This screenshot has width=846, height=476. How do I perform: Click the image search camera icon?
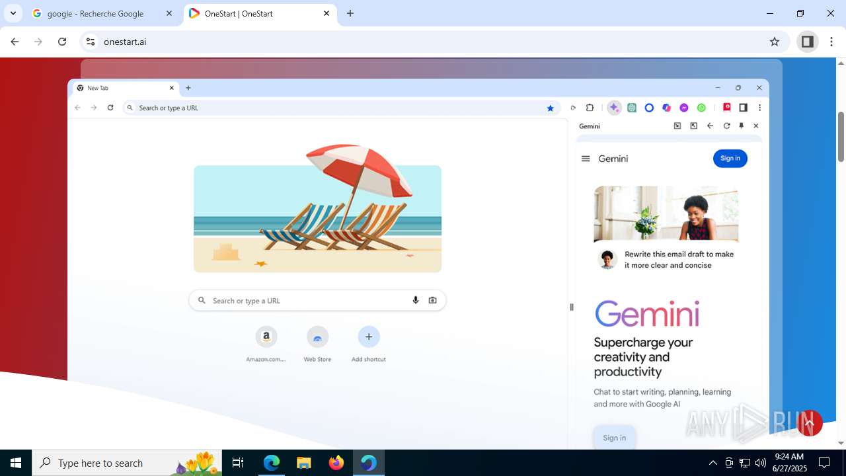[x=432, y=300]
